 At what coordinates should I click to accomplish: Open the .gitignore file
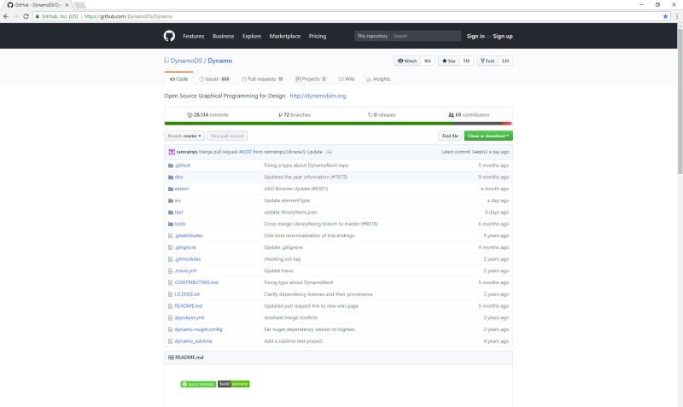pos(185,247)
